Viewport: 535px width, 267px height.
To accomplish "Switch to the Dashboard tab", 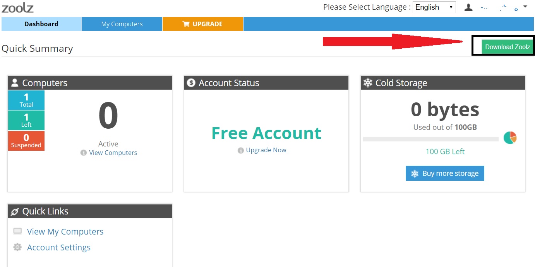I will pos(41,24).
